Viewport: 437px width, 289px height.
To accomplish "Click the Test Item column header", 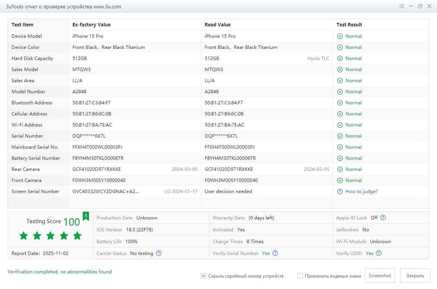I will coord(22,25).
